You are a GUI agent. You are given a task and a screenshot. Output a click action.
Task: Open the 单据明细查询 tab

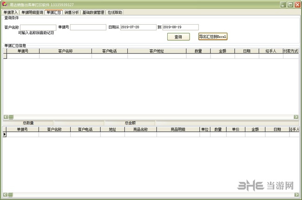32,13
